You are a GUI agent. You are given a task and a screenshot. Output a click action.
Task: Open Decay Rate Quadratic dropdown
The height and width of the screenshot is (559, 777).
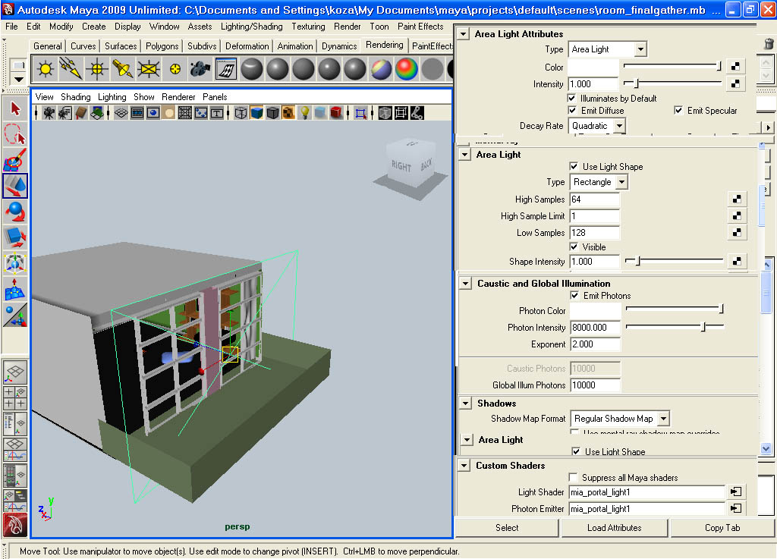[x=596, y=126]
